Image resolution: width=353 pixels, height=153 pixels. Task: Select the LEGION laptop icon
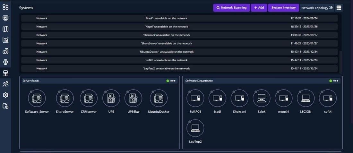pyautogui.click(x=306, y=98)
